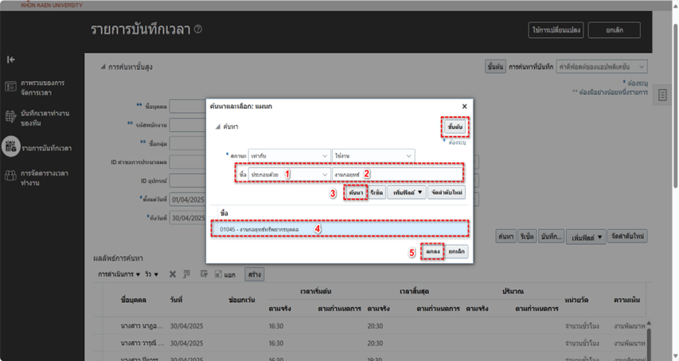This screenshot has width=679, height=361.
Task: Click the delete X icon in results toolbar
Action: point(172,274)
